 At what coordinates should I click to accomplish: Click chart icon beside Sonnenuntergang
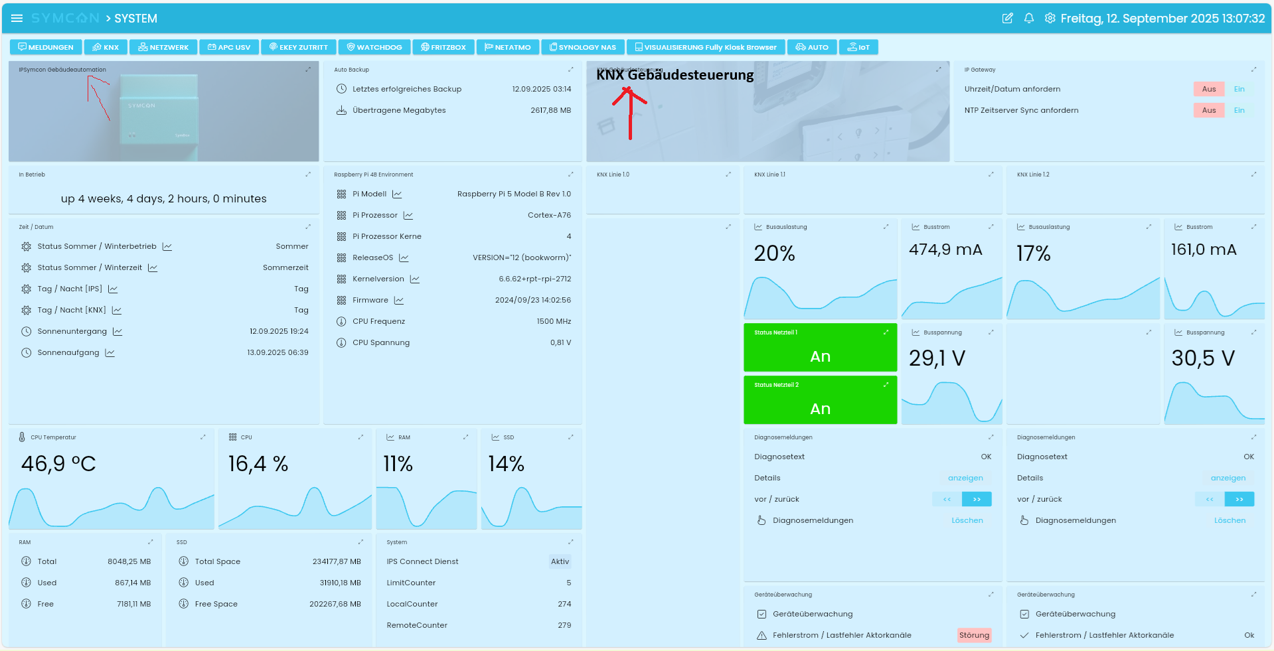coord(118,332)
